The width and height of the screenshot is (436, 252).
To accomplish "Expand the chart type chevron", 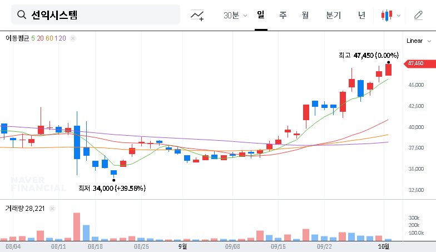I will tap(398, 16).
